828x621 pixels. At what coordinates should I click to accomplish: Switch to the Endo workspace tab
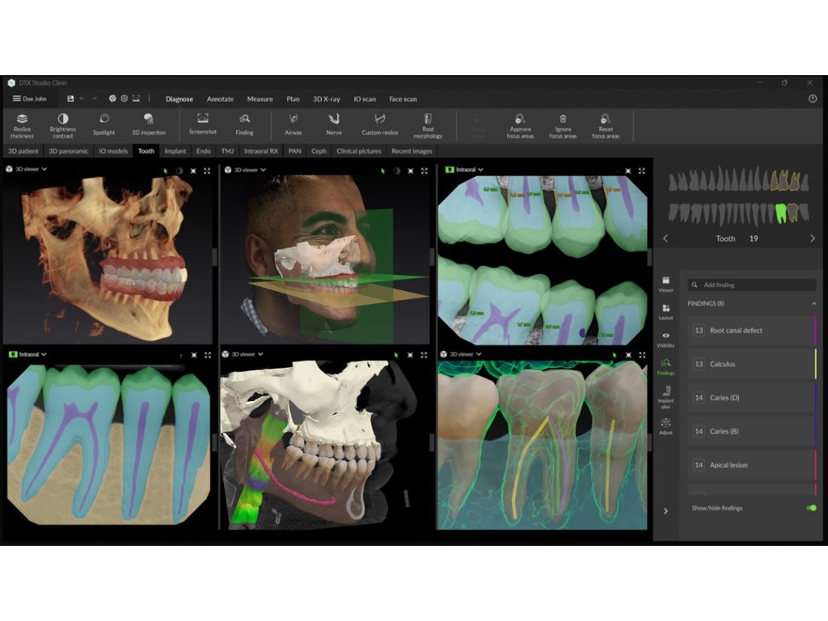pyautogui.click(x=204, y=151)
